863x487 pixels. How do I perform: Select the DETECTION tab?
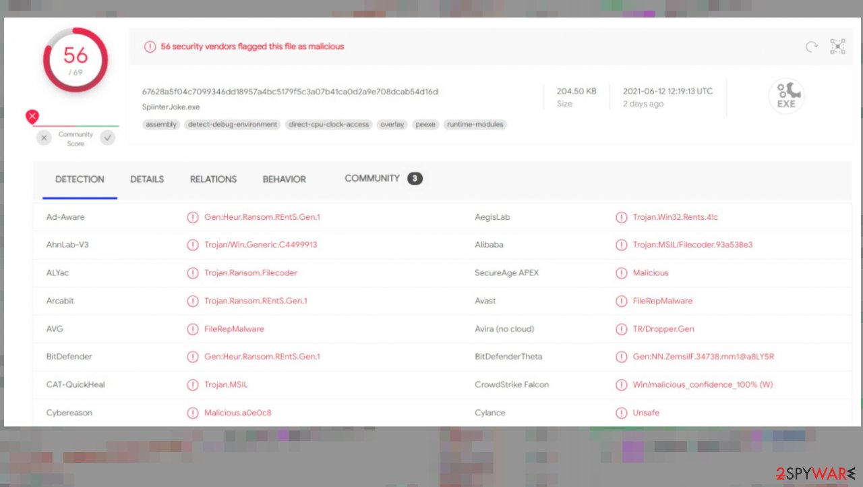80,179
